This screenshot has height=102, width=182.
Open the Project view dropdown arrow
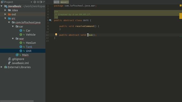[x=31, y=2]
